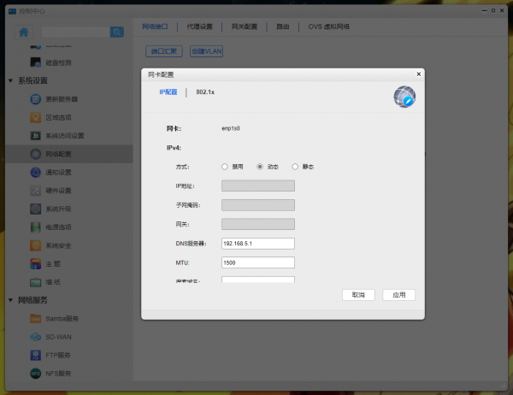Select the 禁用 radio button

click(x=224, y=167)
